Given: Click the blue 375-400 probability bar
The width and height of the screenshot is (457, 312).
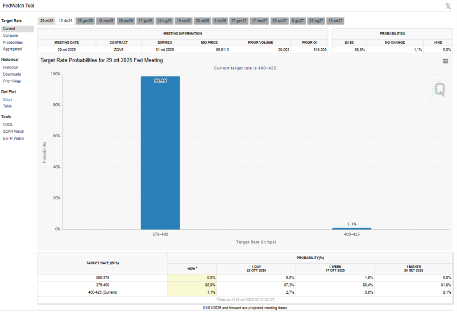Looking at the screenshot, I should (160, 153).
